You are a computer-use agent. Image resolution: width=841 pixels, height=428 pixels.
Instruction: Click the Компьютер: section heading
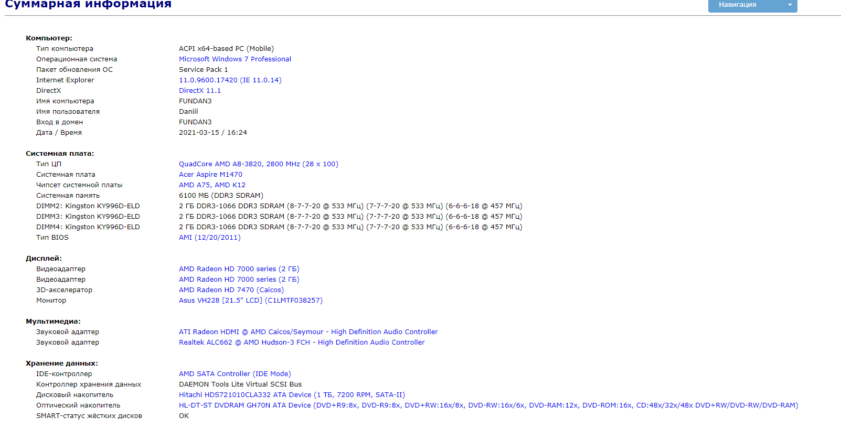(49, 38)
